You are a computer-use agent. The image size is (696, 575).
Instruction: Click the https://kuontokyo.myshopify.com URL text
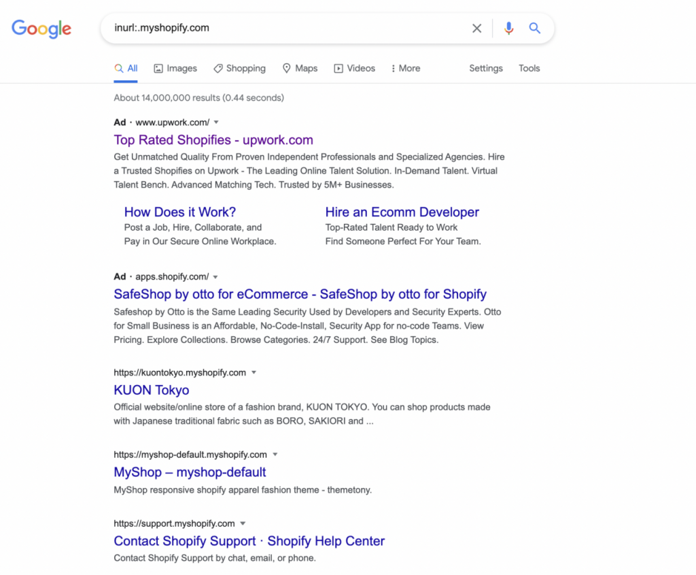[x=179, y=372]
